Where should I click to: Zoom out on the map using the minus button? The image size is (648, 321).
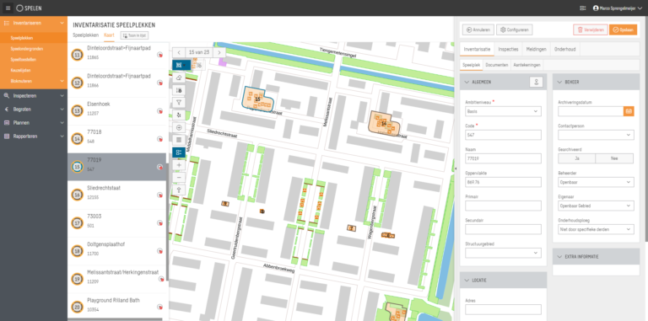point(179,178)
